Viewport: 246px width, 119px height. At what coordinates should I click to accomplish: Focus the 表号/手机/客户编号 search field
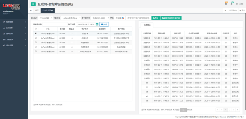tap(138, 18)
